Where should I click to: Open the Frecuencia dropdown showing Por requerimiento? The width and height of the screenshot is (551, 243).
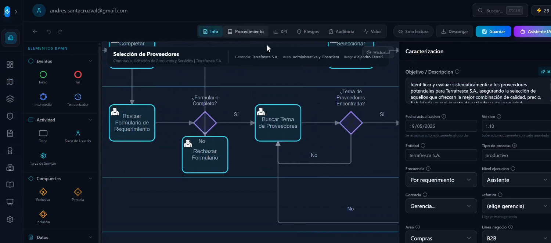[441, 180]
